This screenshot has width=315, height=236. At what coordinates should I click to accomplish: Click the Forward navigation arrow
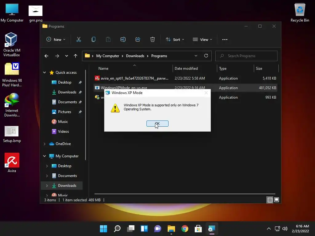[x=57, y=56]
